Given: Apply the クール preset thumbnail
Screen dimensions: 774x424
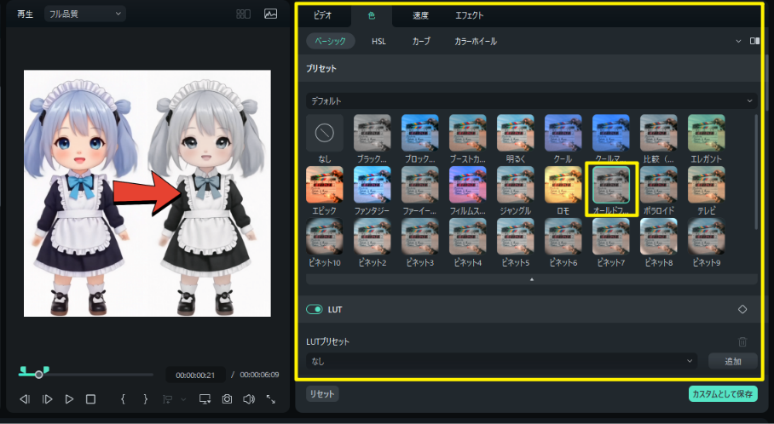Looking at the screenshot, I should 563,133.
